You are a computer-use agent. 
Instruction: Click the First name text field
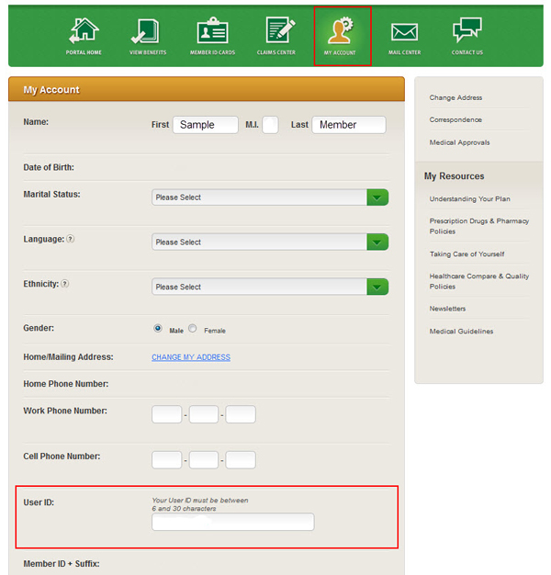(206, 125)
